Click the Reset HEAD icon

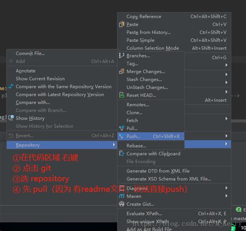point(121,95)
